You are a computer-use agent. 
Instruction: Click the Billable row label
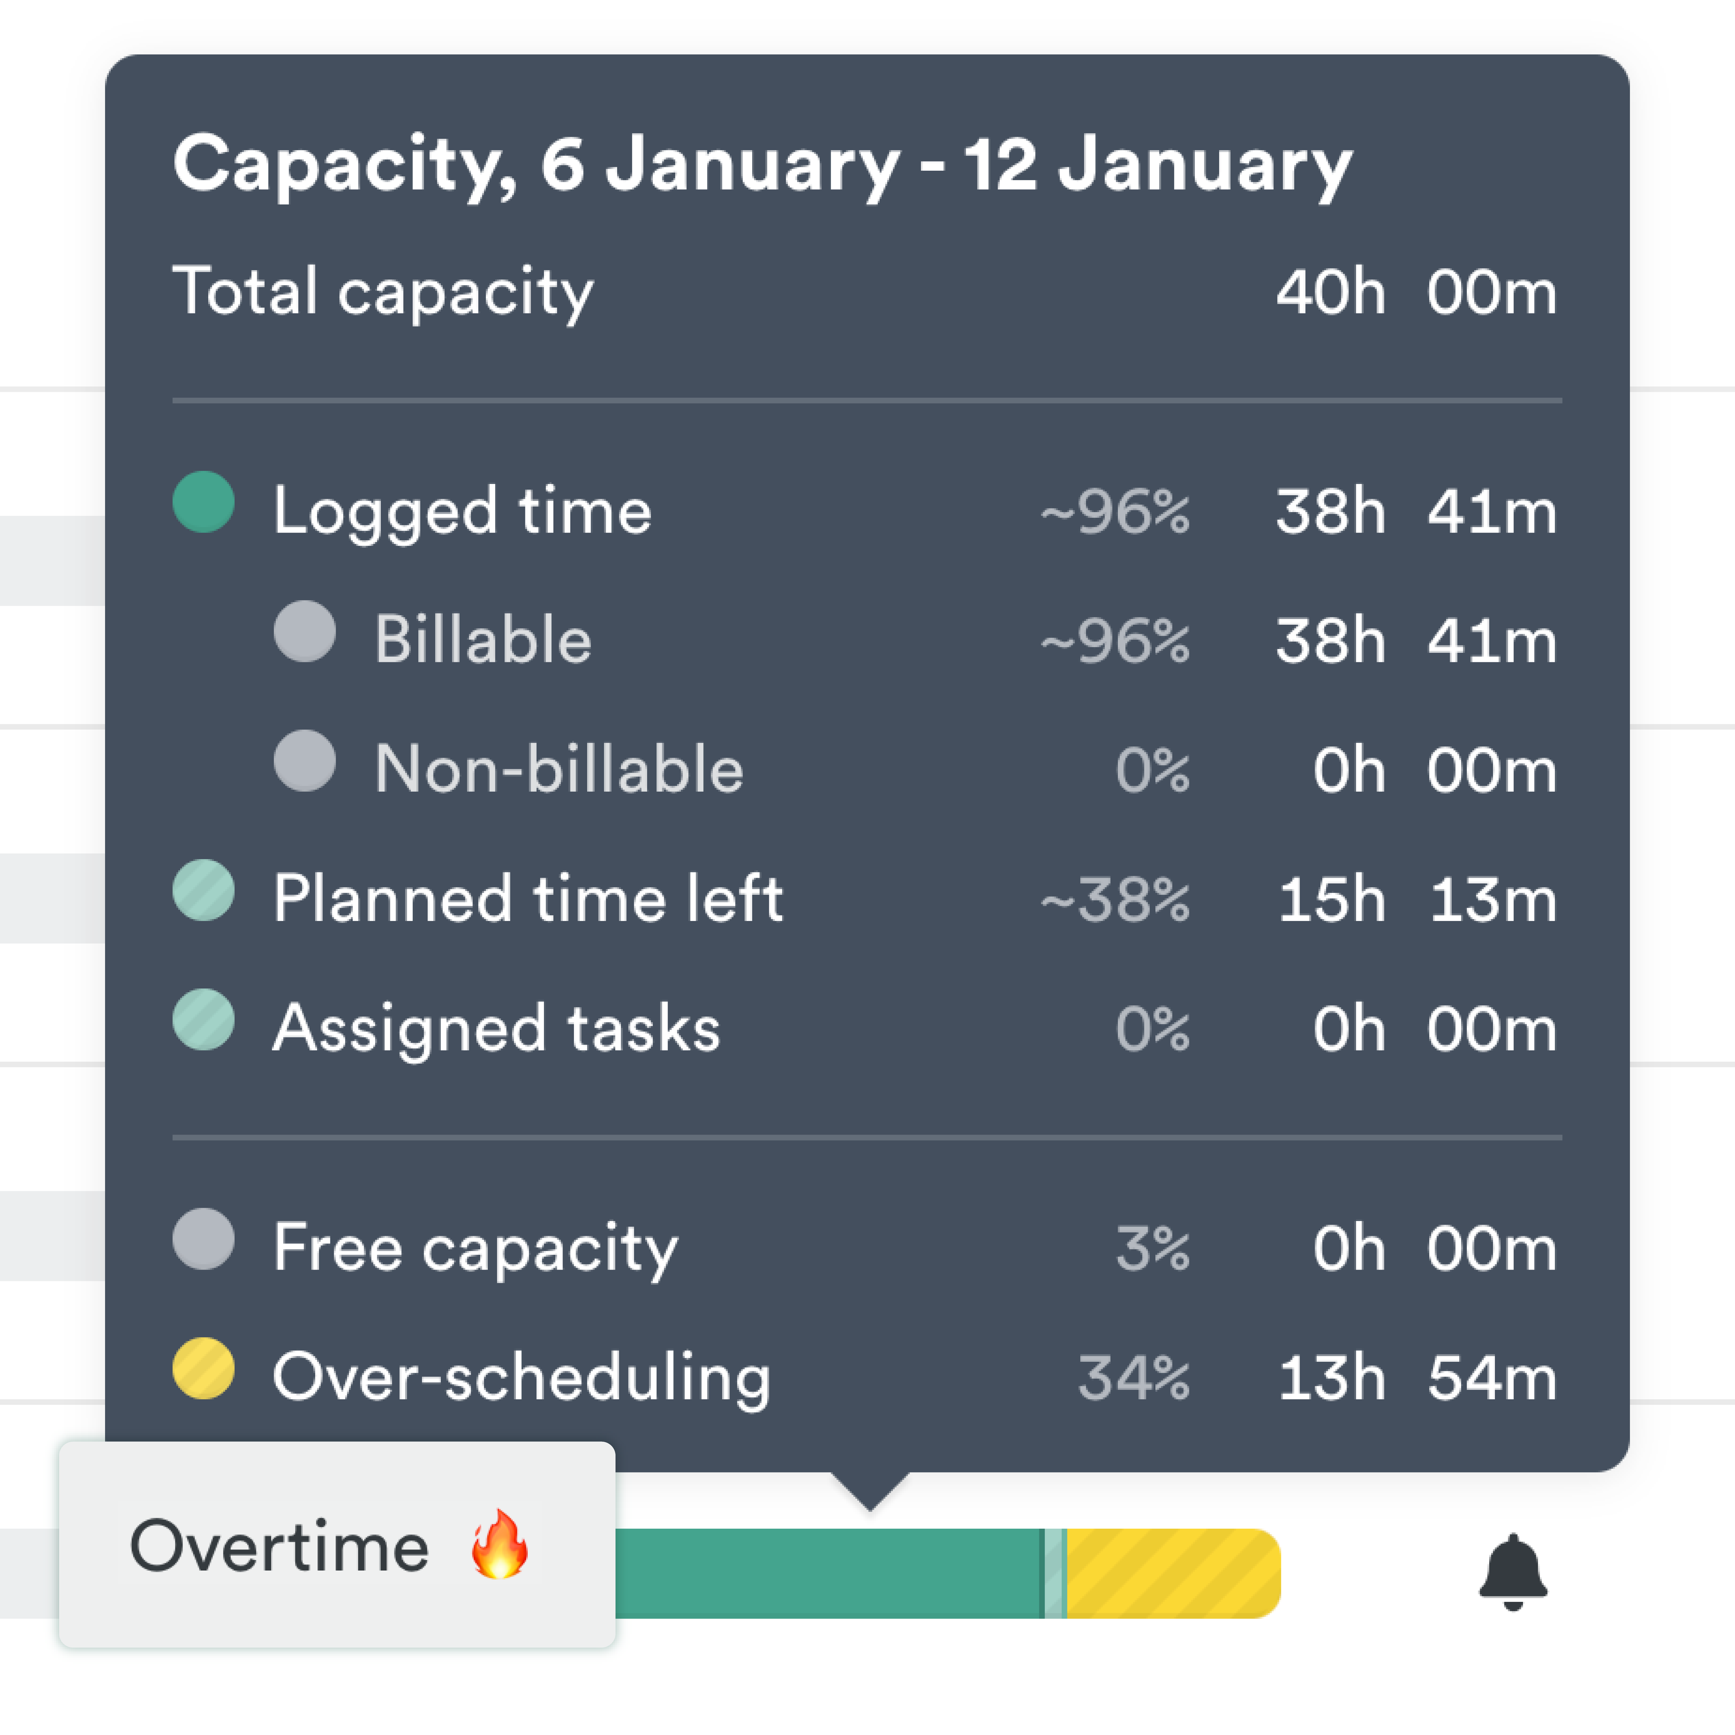point(483,640)
